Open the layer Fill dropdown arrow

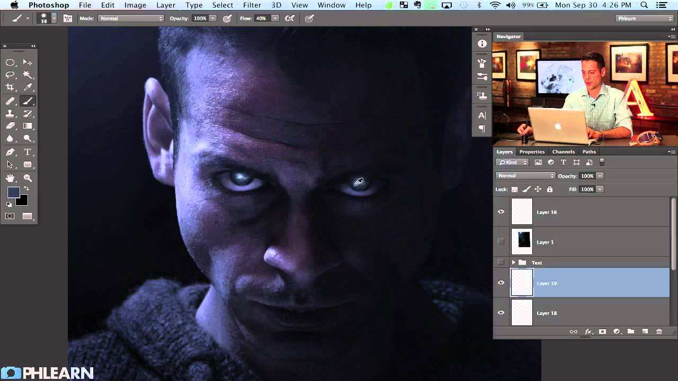(x=600, y=189)
